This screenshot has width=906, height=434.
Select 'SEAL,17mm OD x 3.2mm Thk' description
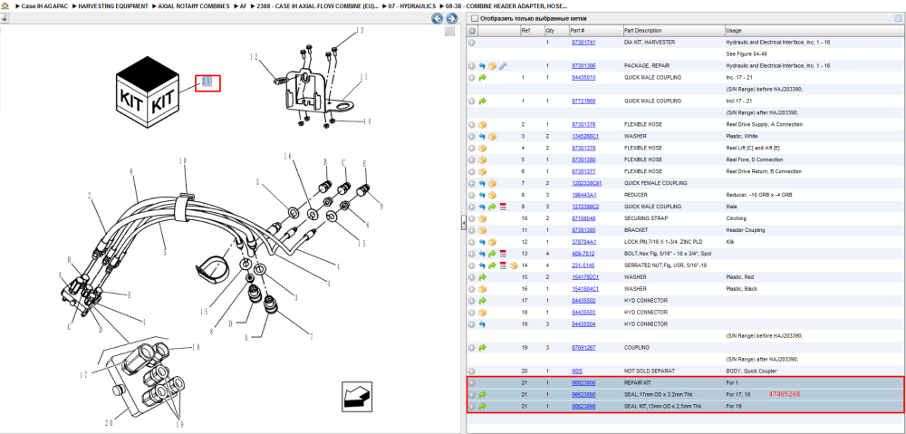(x=659, y=395)
